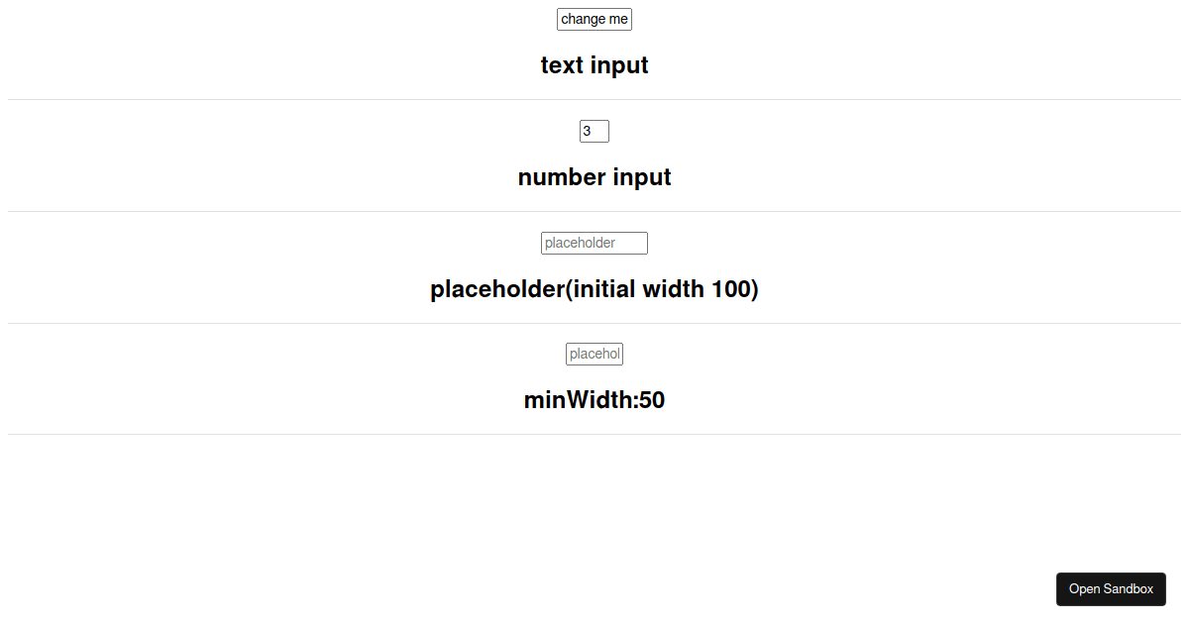Viewport: 1189px width, 624px height.
Task: Select the truncated "placehol" input field
Action: pyautogui.click(x=594, y=354)
